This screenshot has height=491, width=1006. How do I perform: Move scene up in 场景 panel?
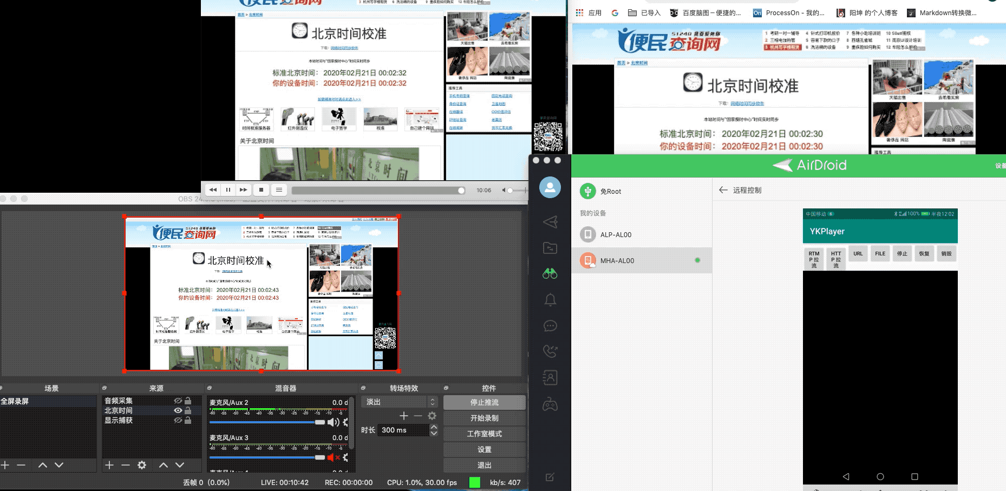[43, 465]
